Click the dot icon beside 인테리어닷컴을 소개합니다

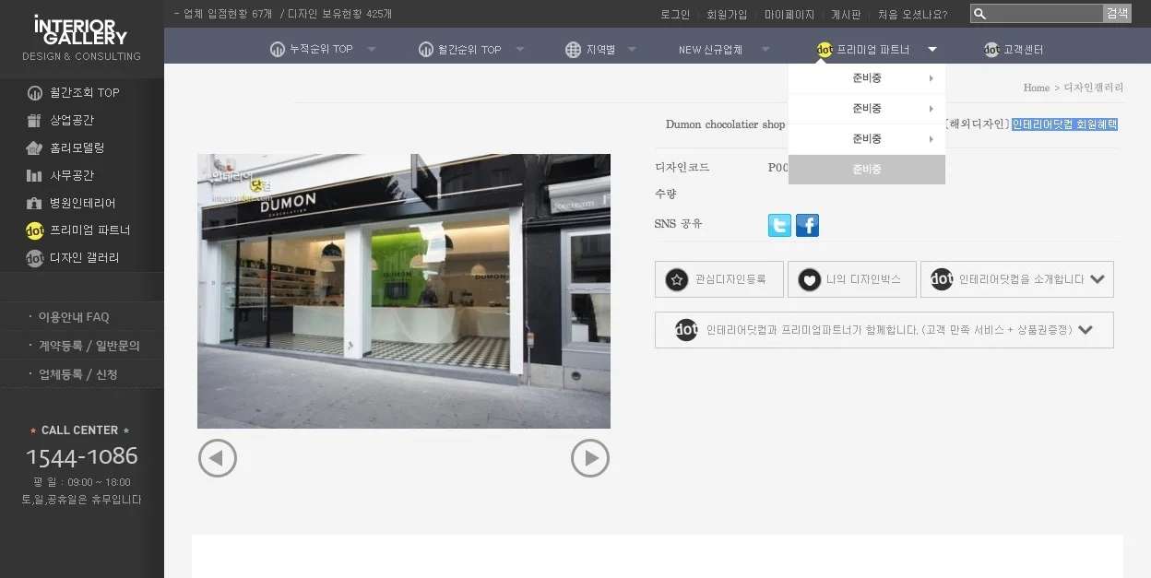point(942,279)
